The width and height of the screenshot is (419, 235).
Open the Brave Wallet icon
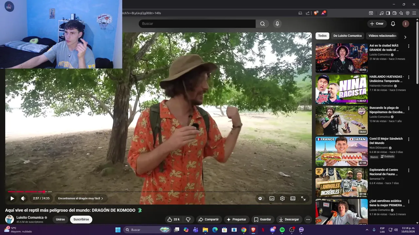[x=394, y=13]
